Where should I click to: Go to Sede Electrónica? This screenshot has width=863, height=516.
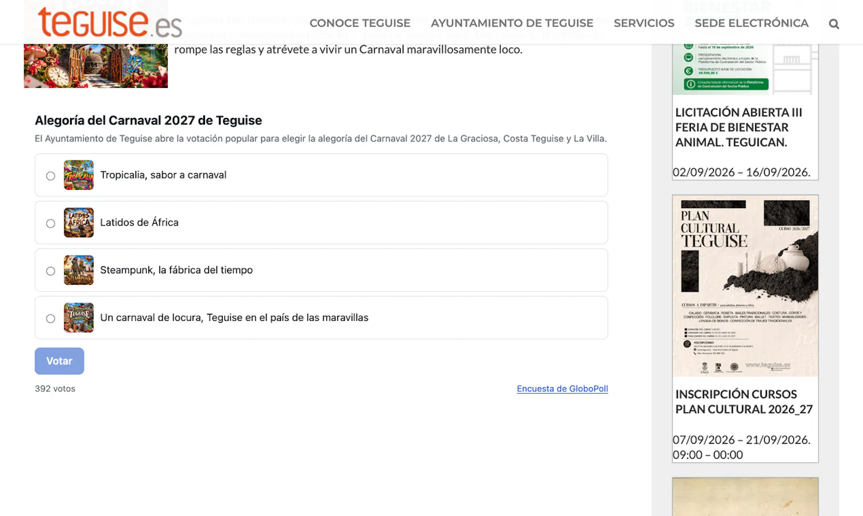point(751,23)
